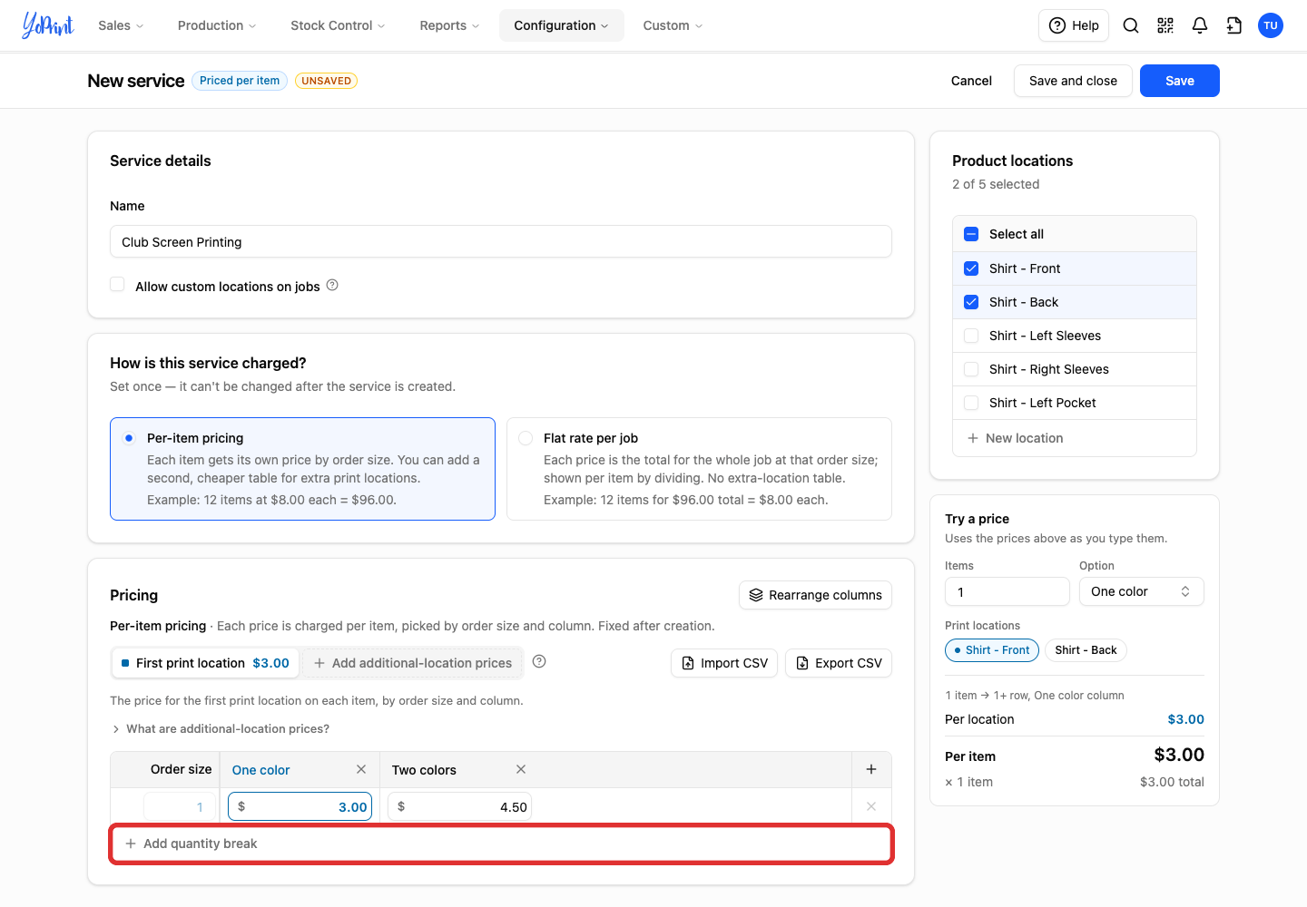Open the notifications bell
The height and width of the screenshot is (907, 1307).
1200,25
